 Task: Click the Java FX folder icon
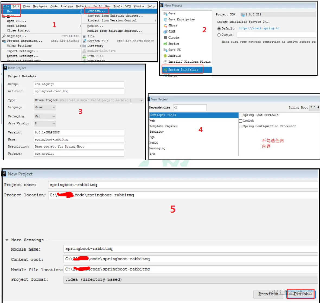click(x=165, y=50)
